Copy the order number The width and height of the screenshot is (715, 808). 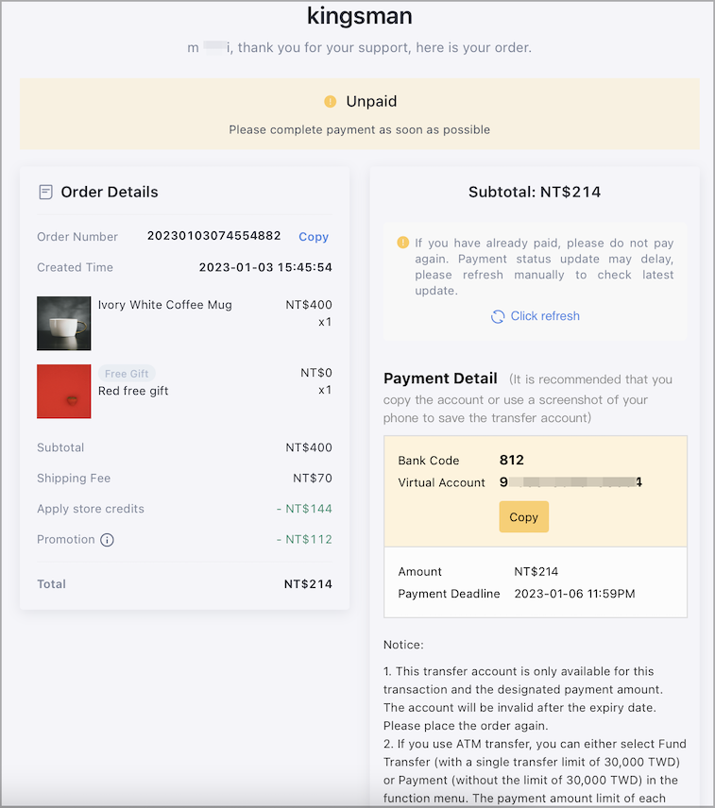point(314,237)
